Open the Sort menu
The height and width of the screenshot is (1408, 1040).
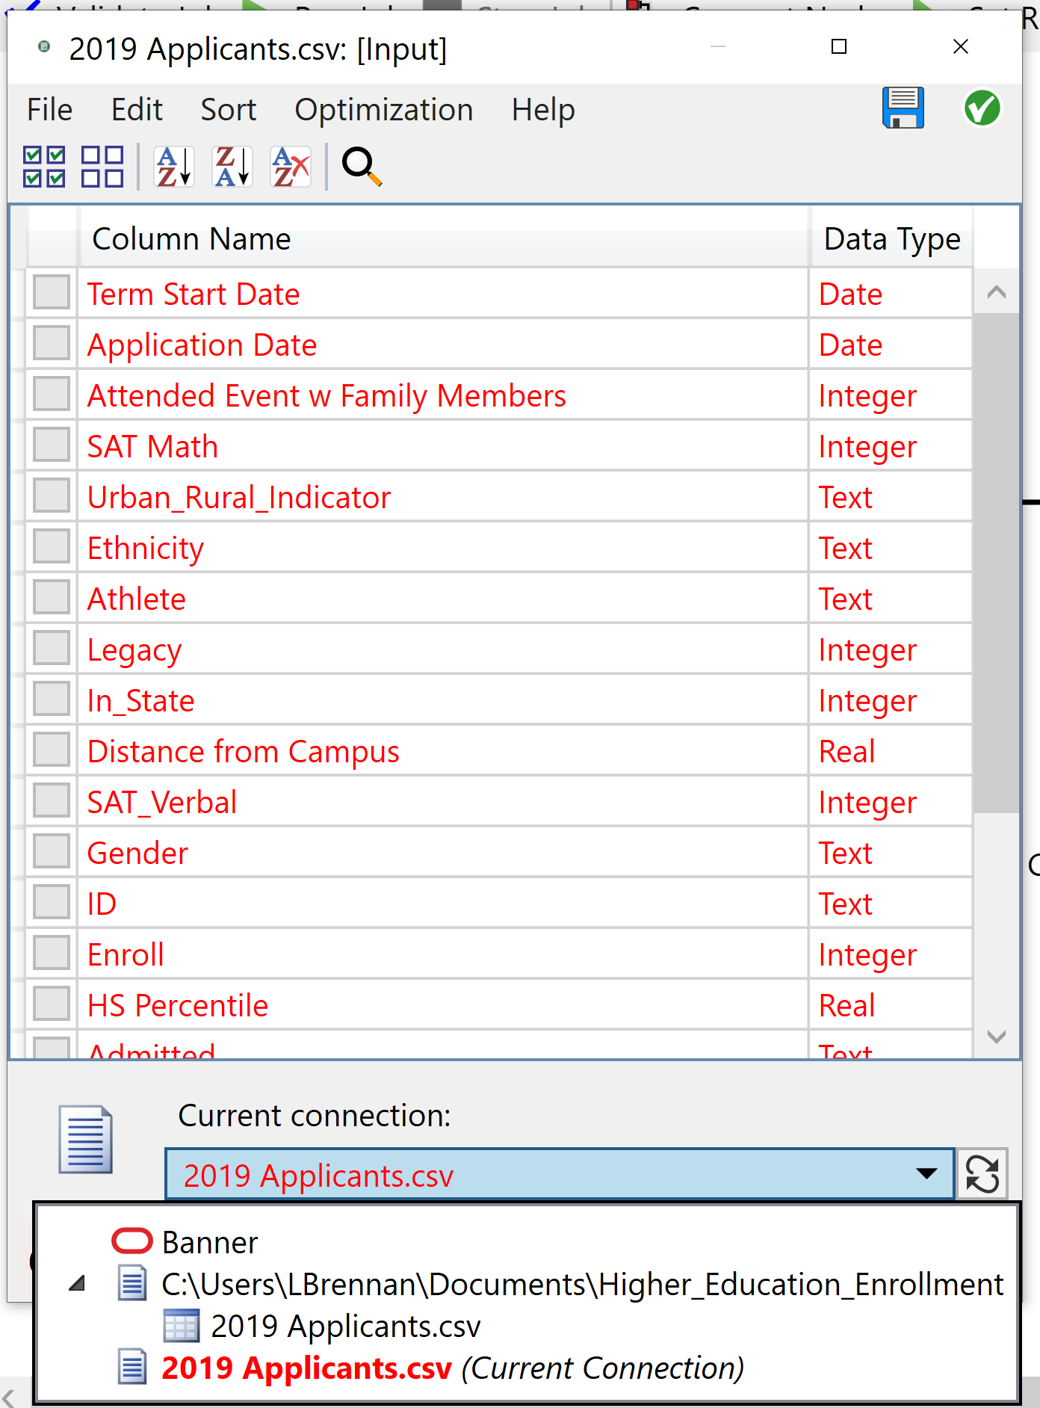[228, 110]
